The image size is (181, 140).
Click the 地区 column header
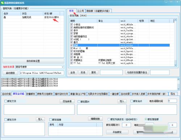pyautogui.click(x=159, y=21)
